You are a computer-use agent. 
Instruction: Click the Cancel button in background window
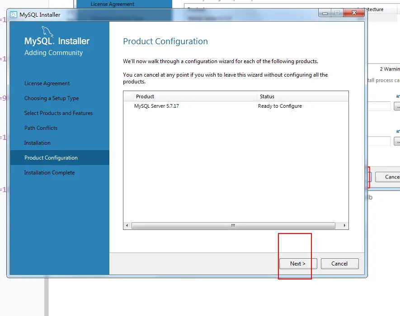[388, 177]
